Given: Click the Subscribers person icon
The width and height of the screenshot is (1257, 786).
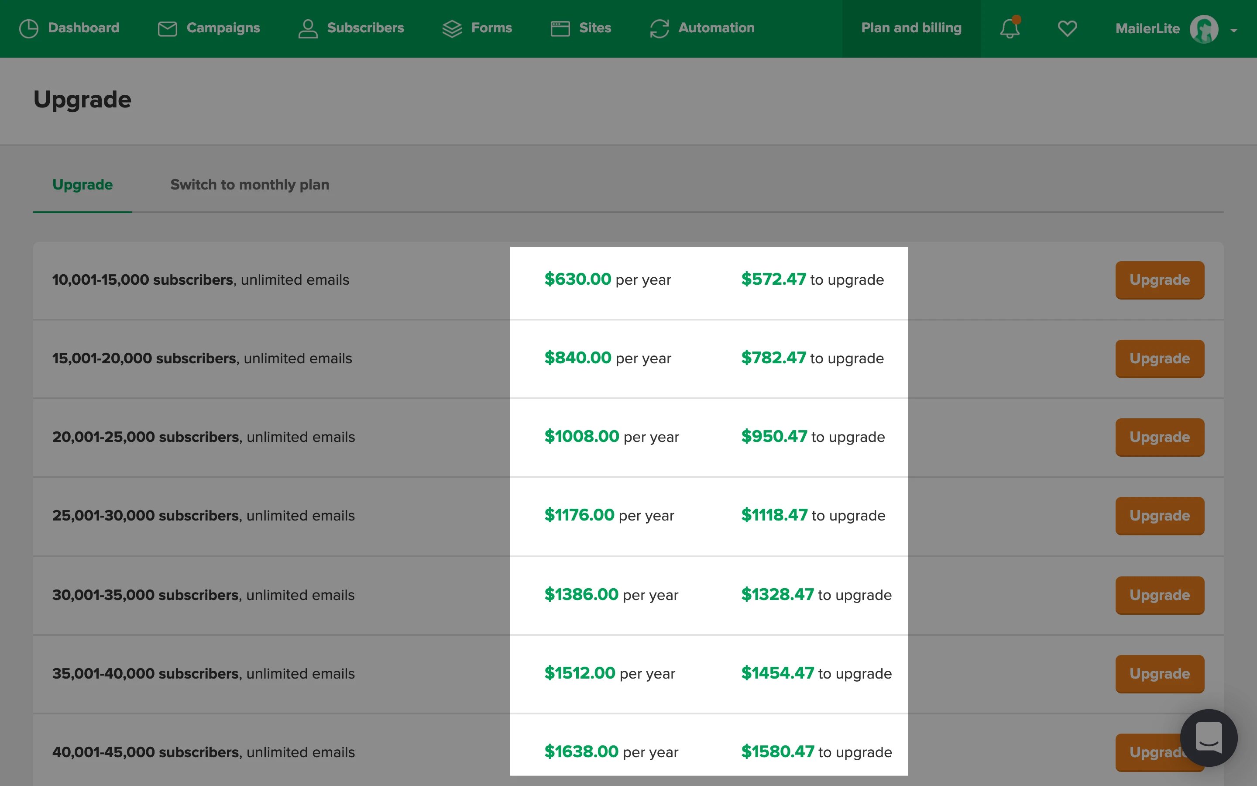Looking at the screenshot, I should (308, 28).
